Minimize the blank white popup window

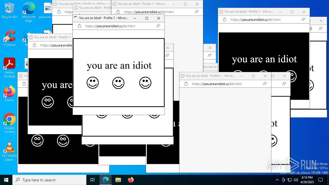[242, 76]
